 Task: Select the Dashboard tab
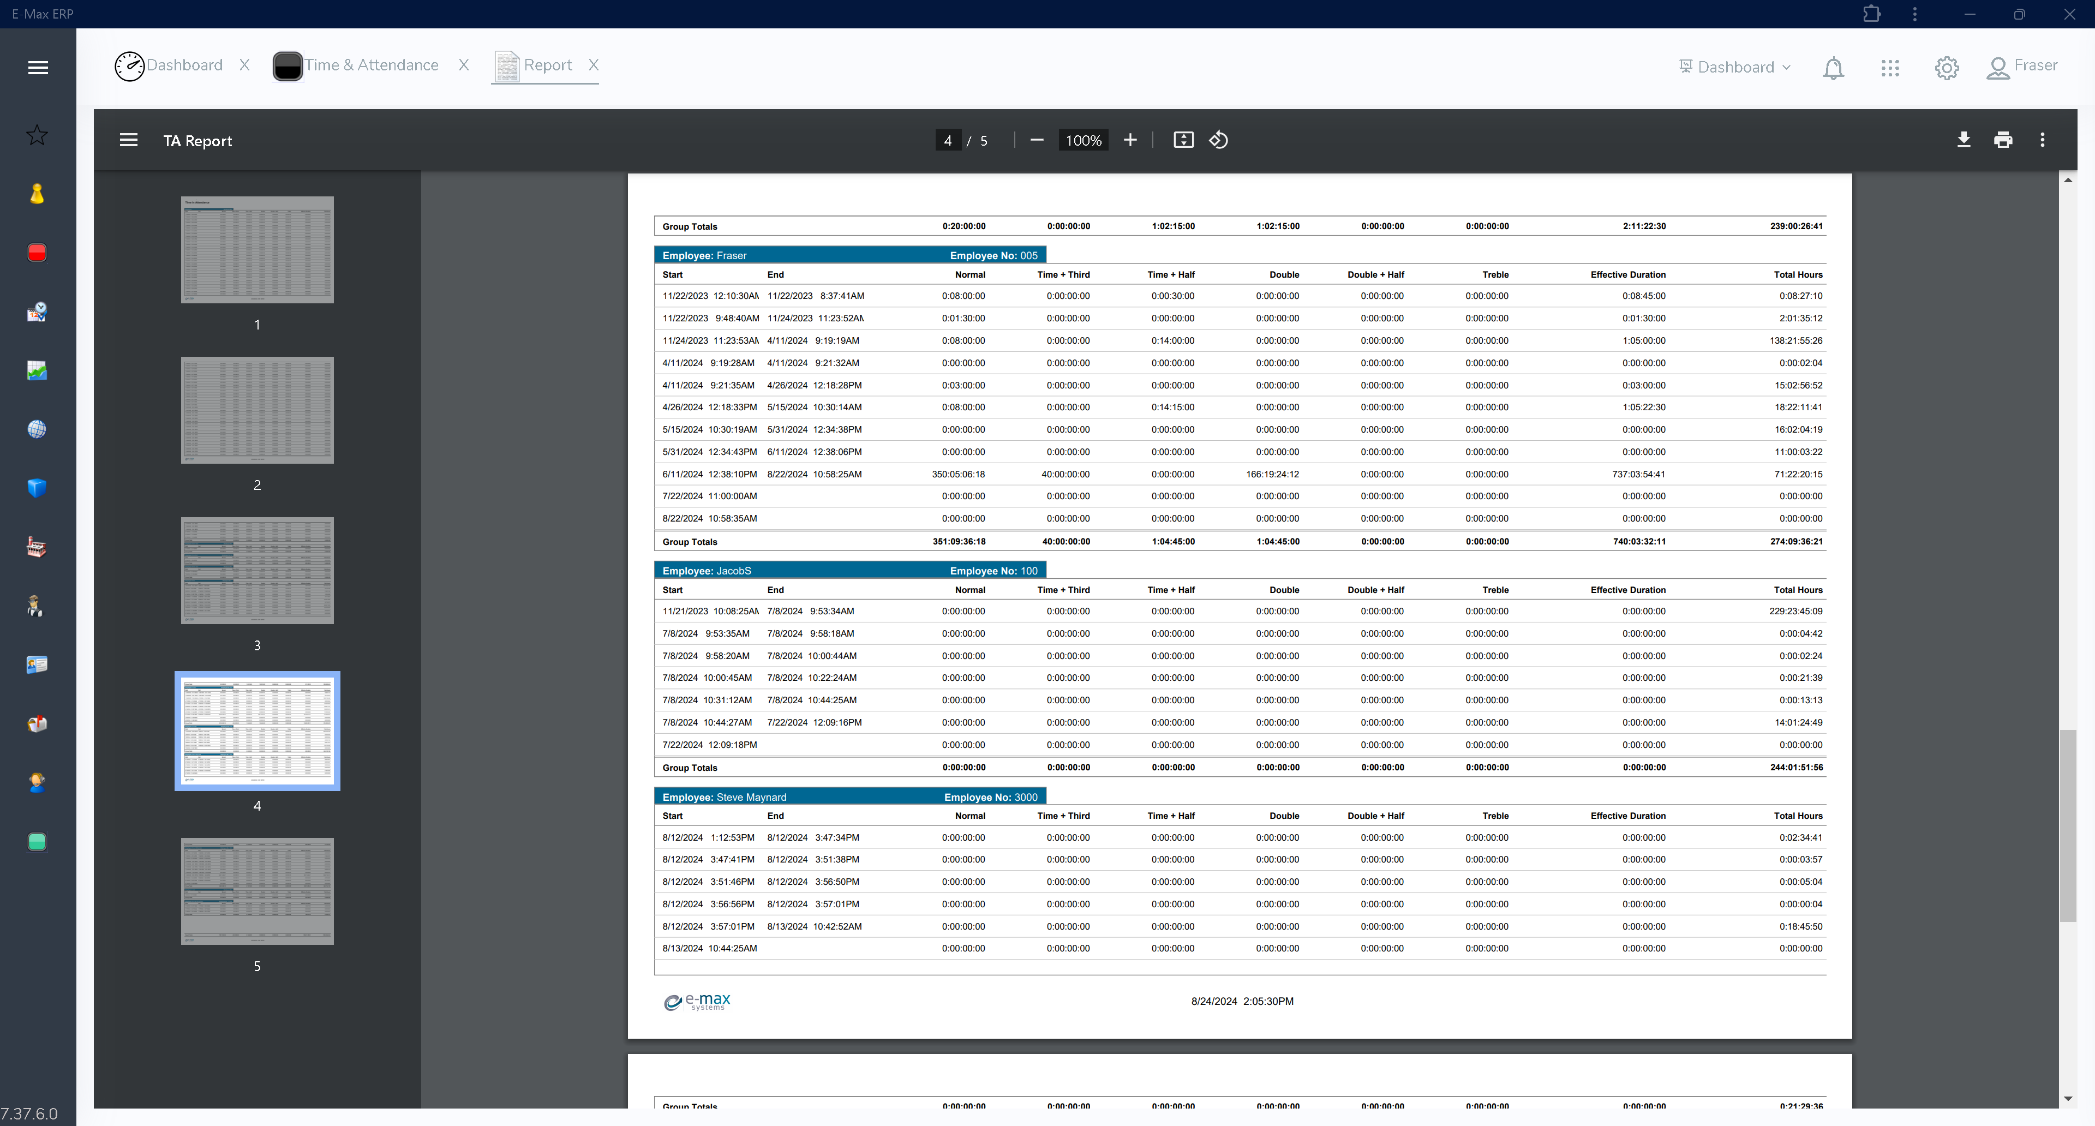click(184, 65)
